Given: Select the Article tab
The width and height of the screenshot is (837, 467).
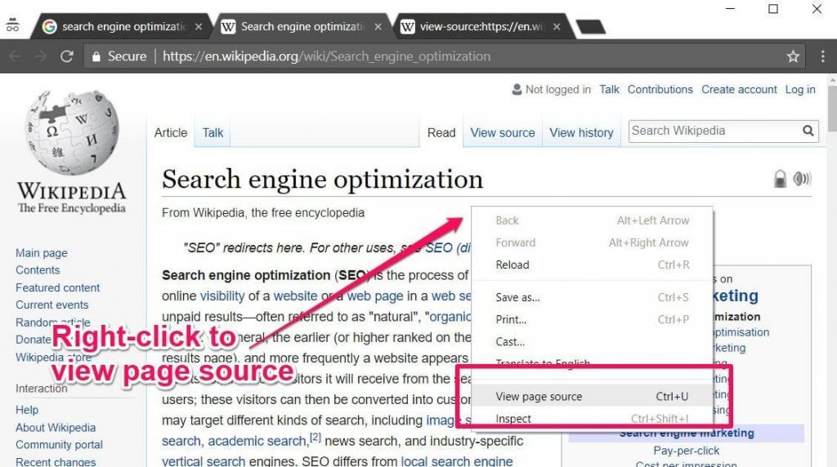Looking at the screenshot, I should 171,133.
